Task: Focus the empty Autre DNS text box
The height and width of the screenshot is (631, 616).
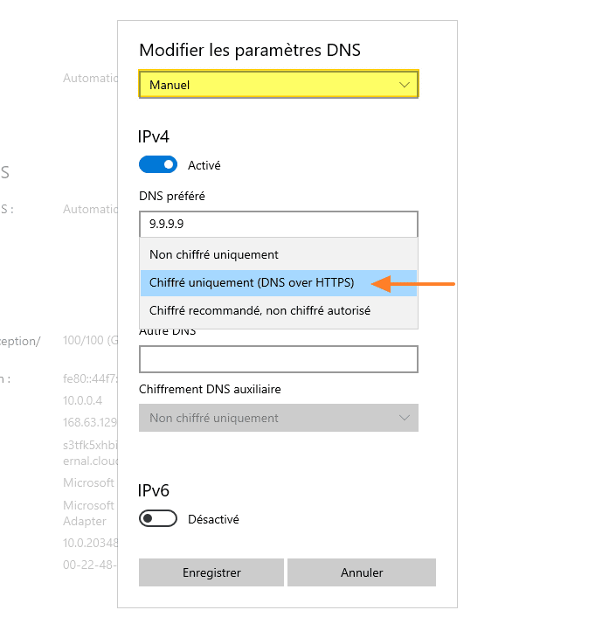Action: tap(278, 359)
